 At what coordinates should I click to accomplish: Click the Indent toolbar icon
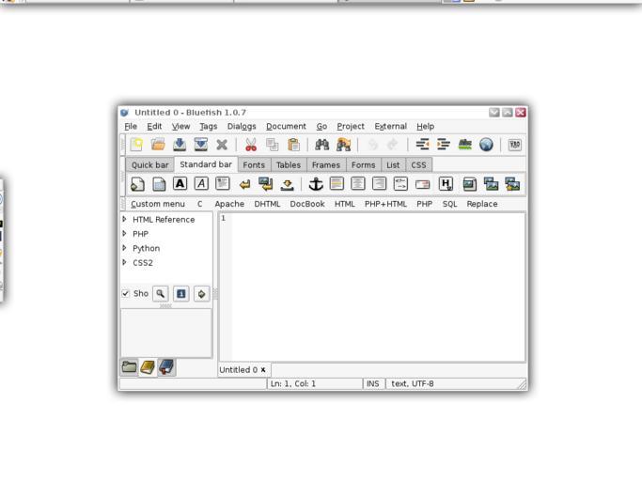(444, 145)
